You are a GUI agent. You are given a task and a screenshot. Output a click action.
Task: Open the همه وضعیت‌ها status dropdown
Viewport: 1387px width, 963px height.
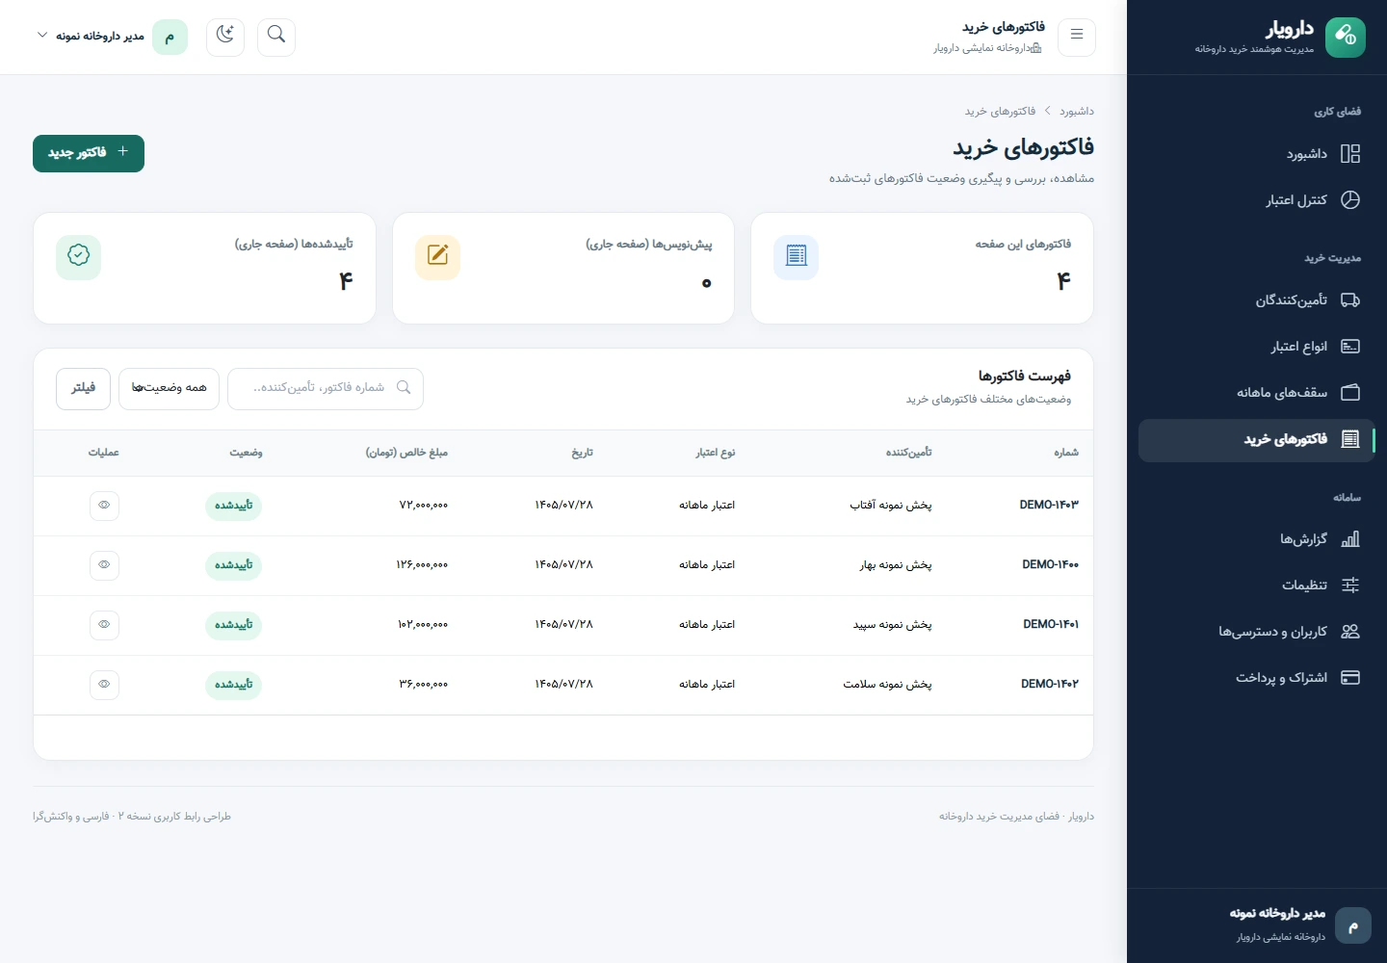tap(170, 388)
